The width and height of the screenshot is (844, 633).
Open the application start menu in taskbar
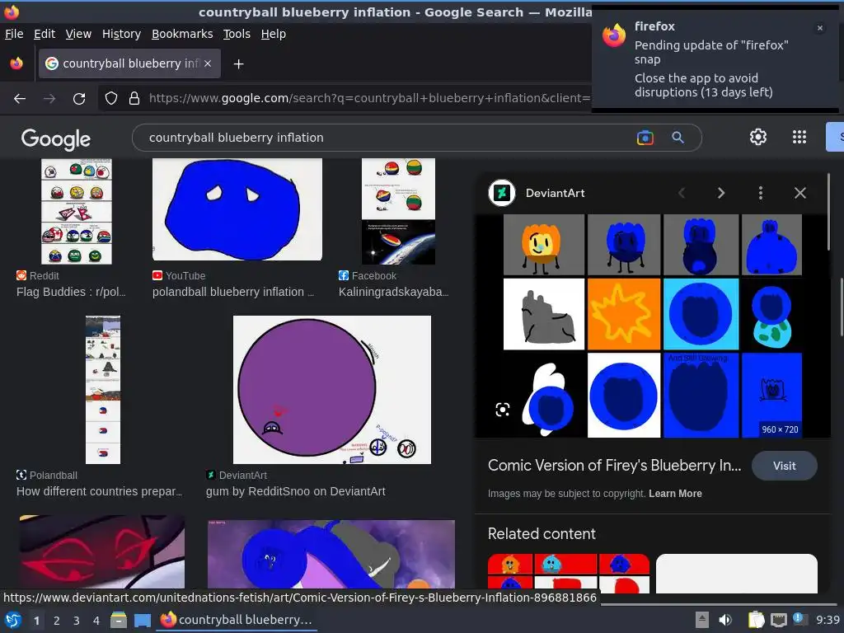point(13,620)
